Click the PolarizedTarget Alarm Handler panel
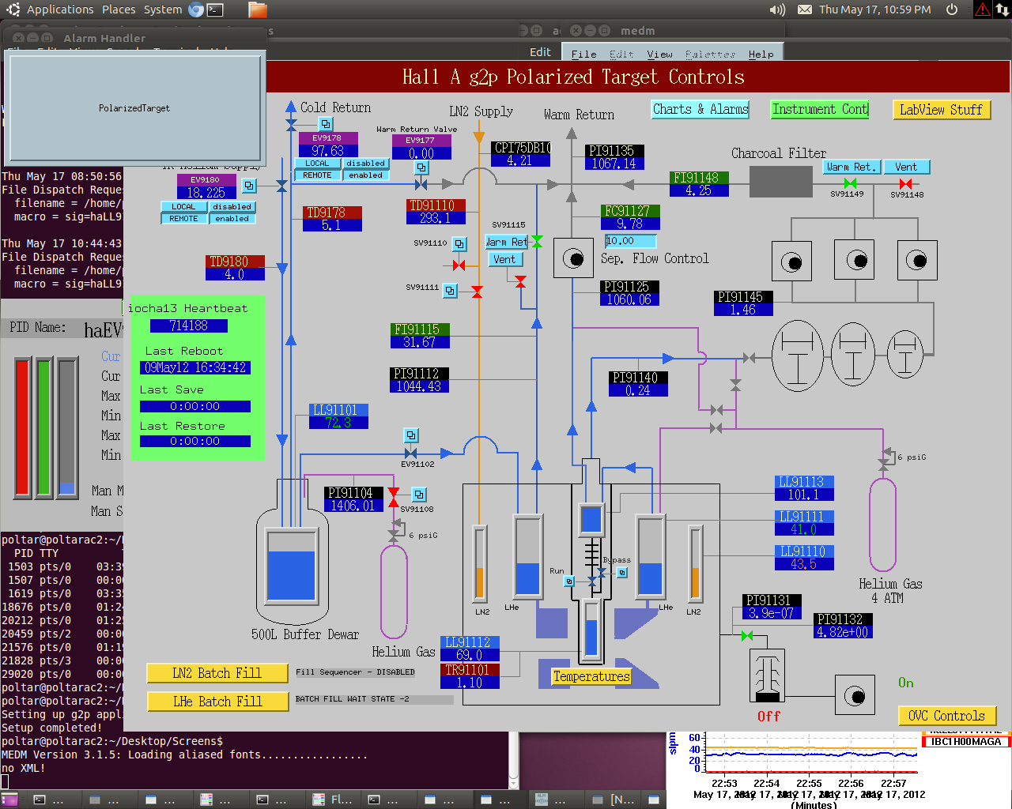Image resolution: width=1012 pixels, height=809 pixels. coord(134,108)
